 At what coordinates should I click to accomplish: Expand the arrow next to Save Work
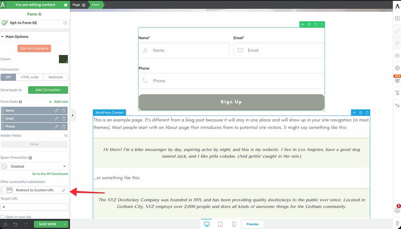tap(65, 224)
